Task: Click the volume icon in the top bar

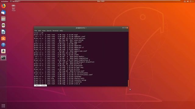Action: [188, 1]
